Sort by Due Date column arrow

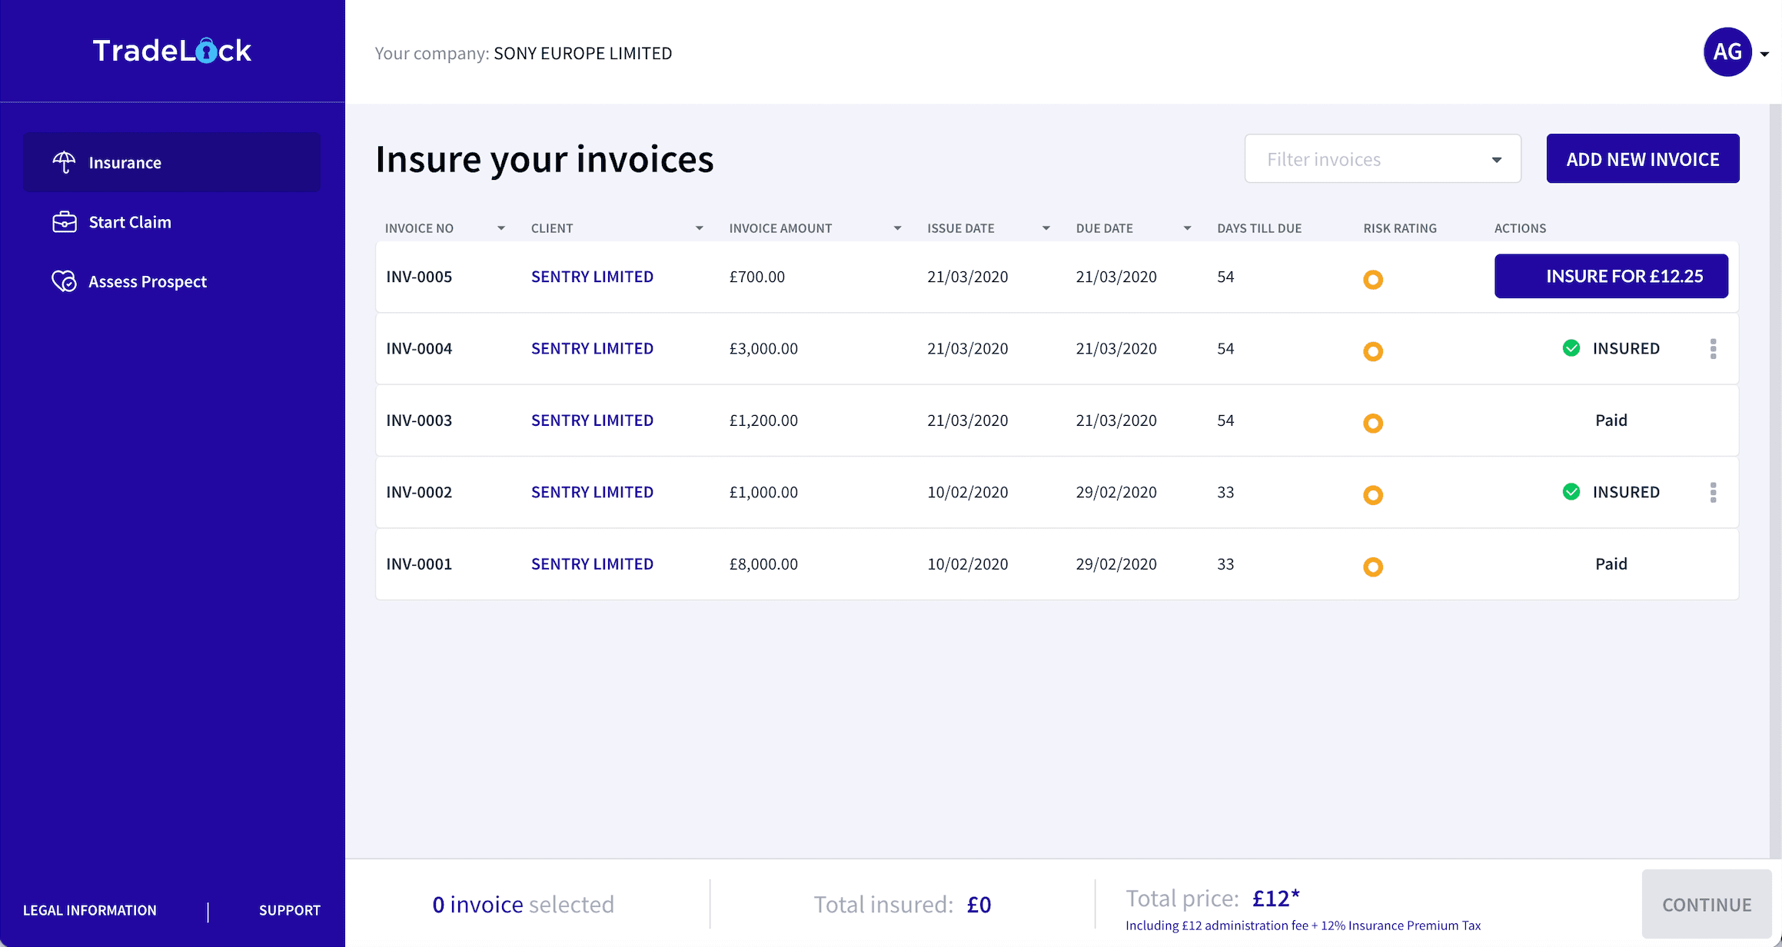click(x=1187, y=228)
